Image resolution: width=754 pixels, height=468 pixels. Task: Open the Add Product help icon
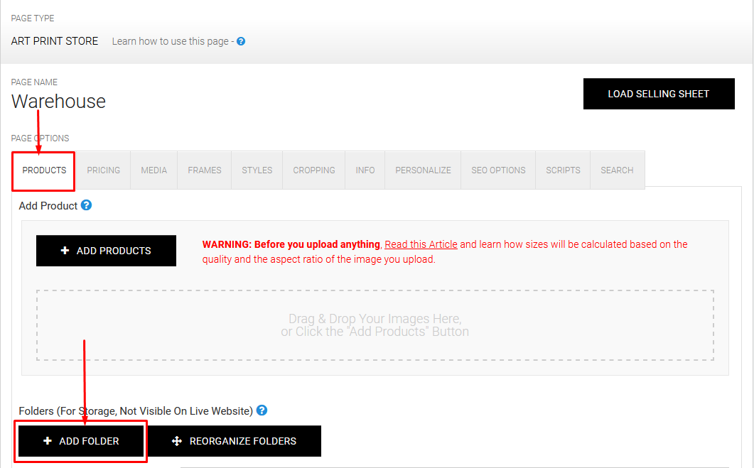click(87, 205)
